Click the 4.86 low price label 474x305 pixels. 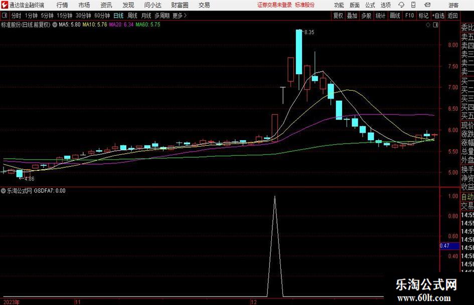[x=29, y=179]
